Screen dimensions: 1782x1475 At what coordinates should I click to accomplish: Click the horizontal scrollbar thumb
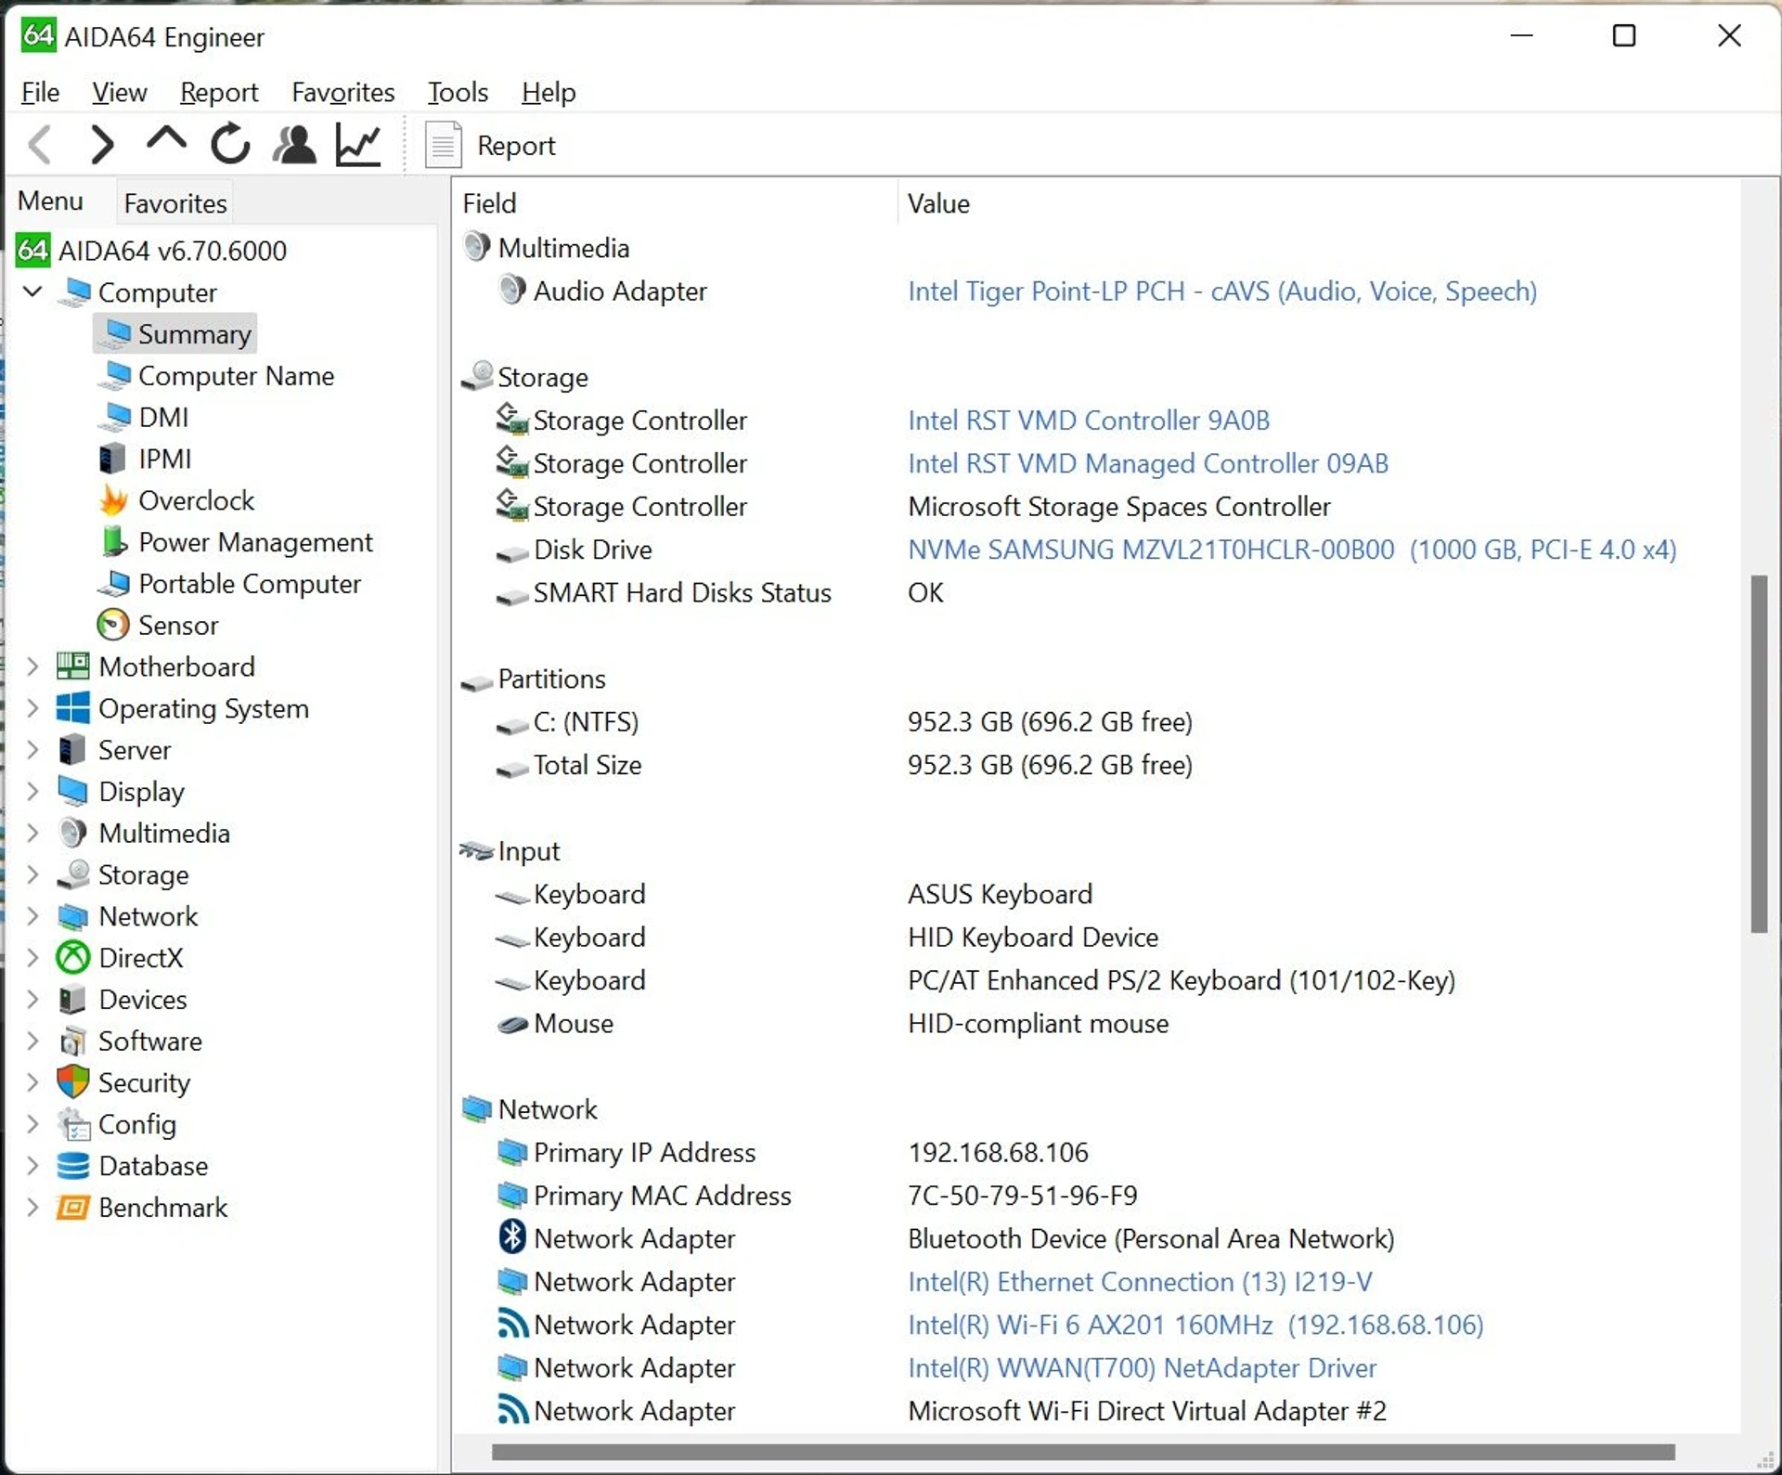pyautogui.click(x=1083, y=1452)
